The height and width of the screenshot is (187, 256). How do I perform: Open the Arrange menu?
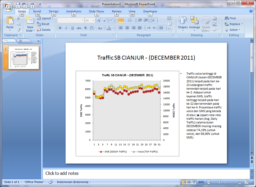tap(194, 24)
